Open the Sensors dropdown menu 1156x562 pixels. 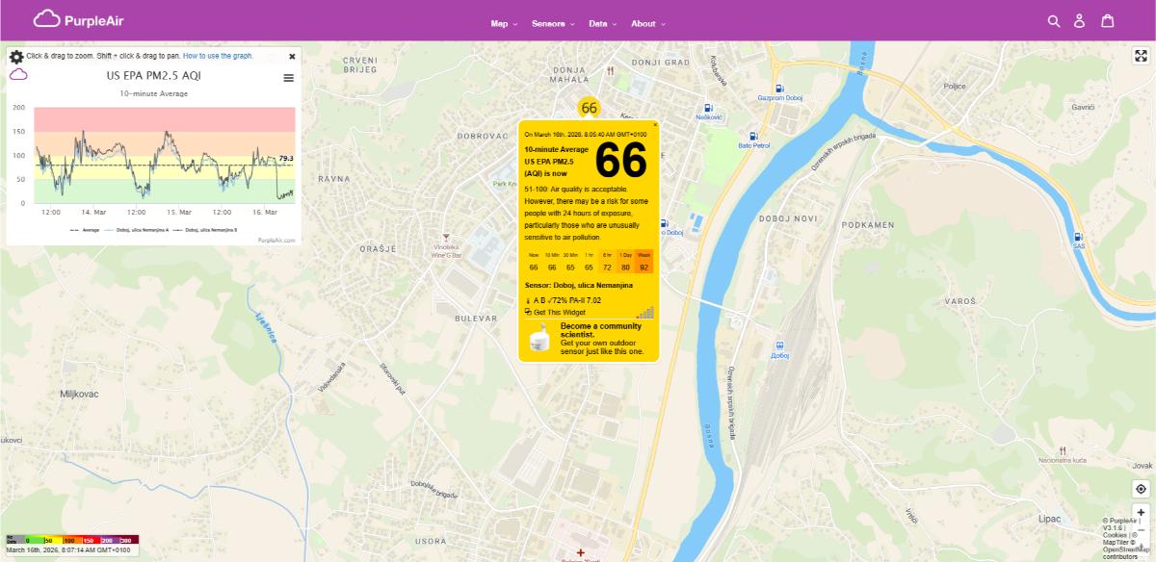551,23
